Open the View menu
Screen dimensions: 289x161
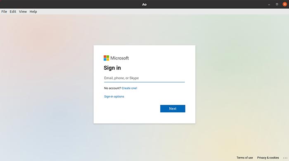(x=23, y=12)
